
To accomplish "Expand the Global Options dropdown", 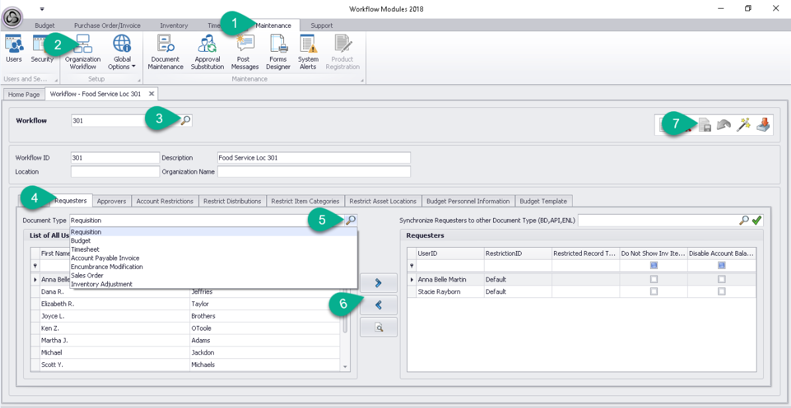I will 122,52.
